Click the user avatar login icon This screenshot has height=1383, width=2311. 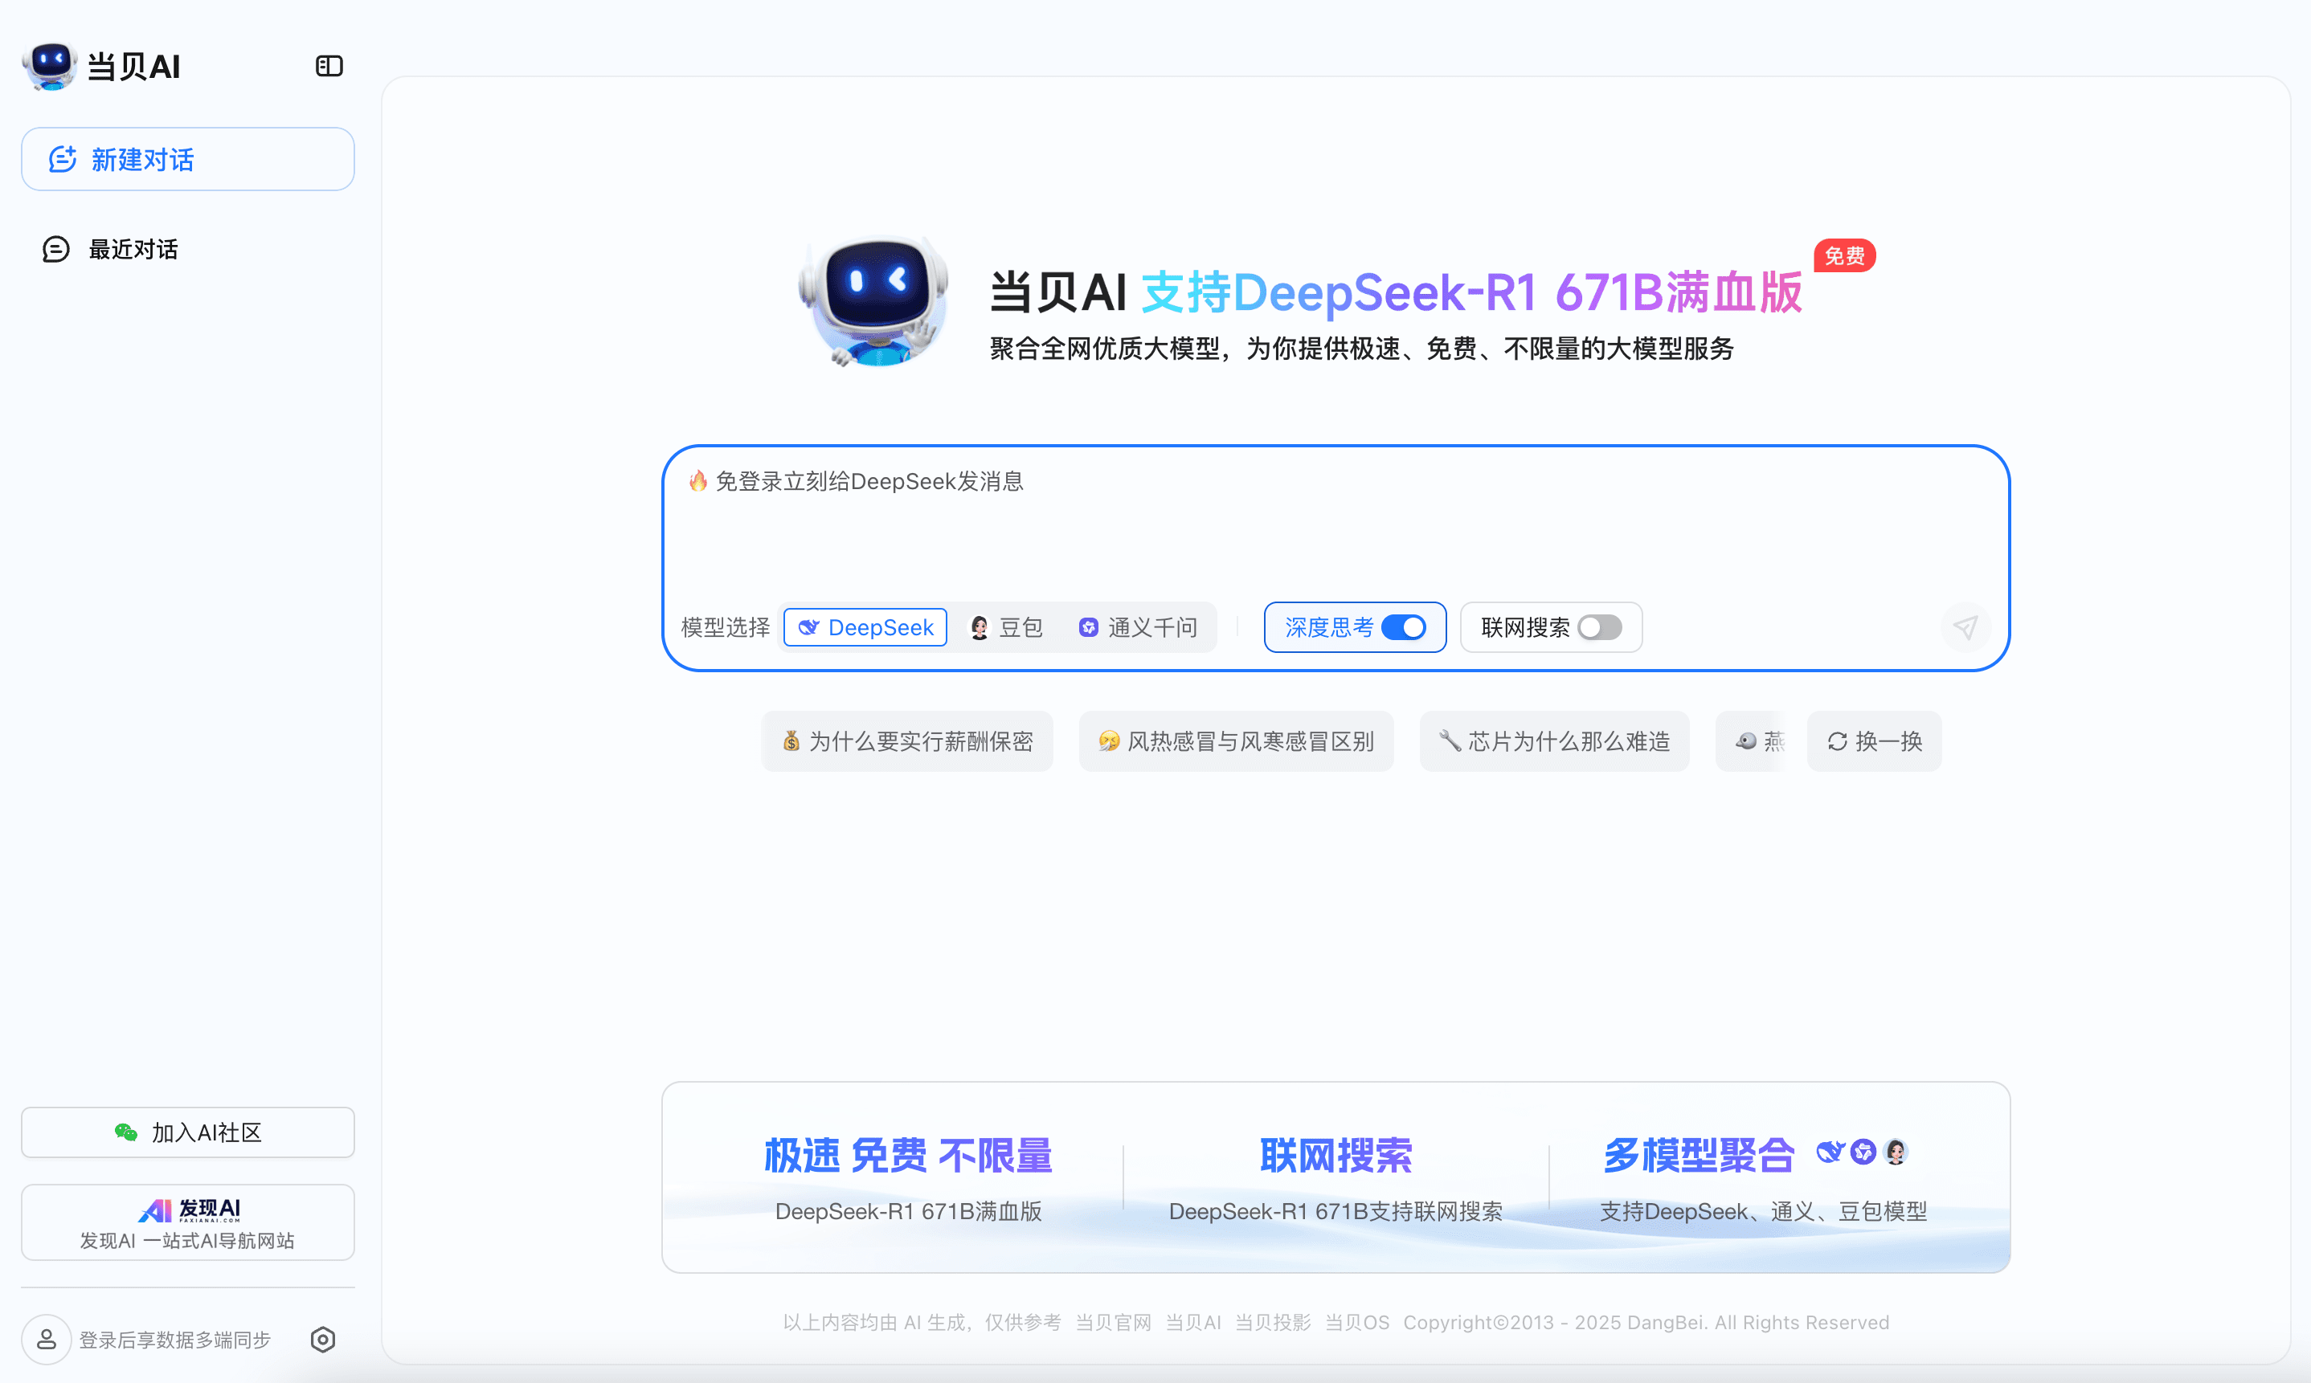(x=47, y=1339)
